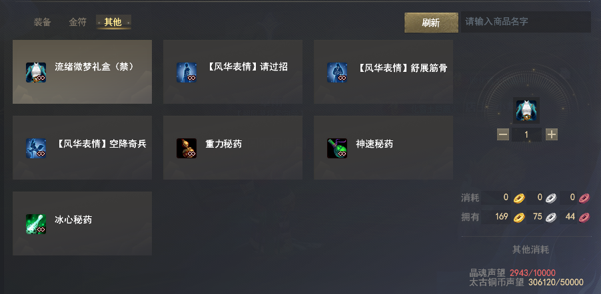Click silver coin icon in 拥有 row
The height and width of the screenshot is (294, 601).
coord(551,217)
